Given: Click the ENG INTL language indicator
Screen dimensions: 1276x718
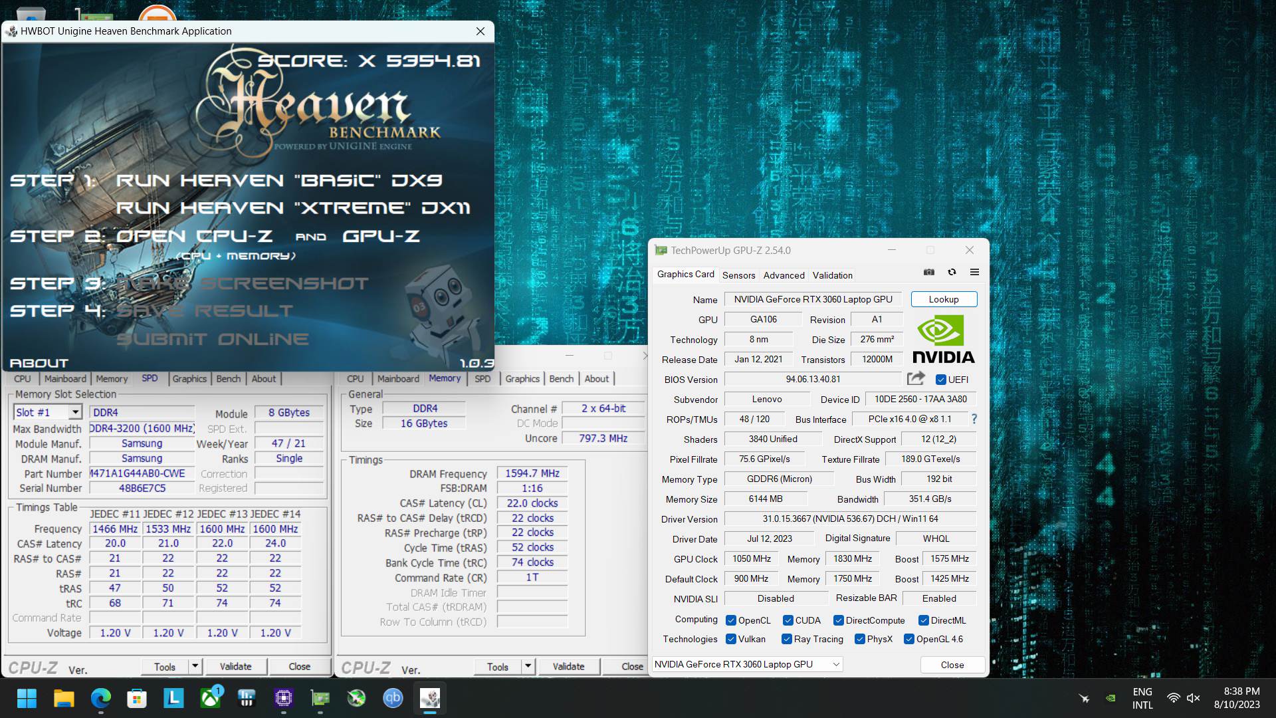Looking at the screenshot, I should pos(1142,698).
